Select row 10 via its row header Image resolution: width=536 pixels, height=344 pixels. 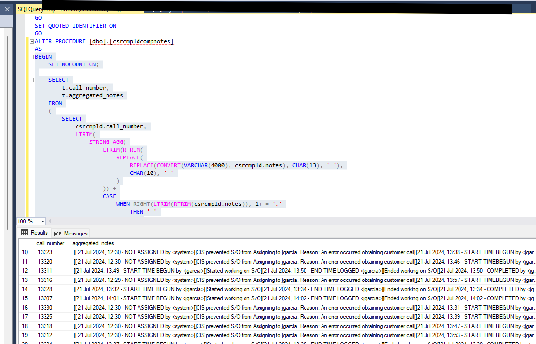tap(25, 252)
